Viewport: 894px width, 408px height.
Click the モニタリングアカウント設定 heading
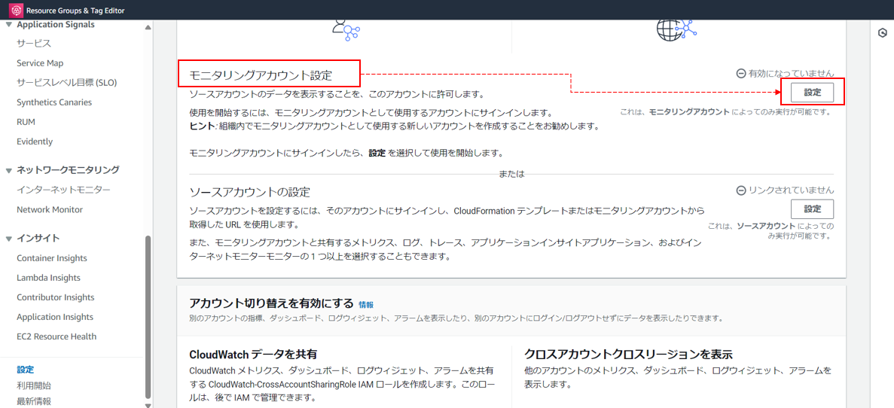[x=261, y=75]
